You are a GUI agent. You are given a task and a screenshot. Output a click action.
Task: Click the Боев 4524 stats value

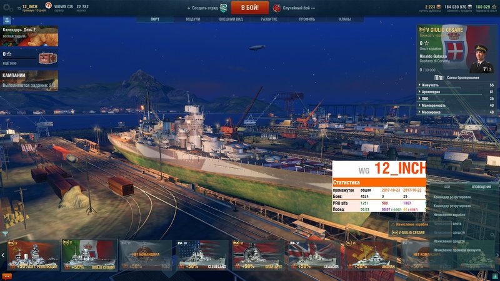coord(364,197)
